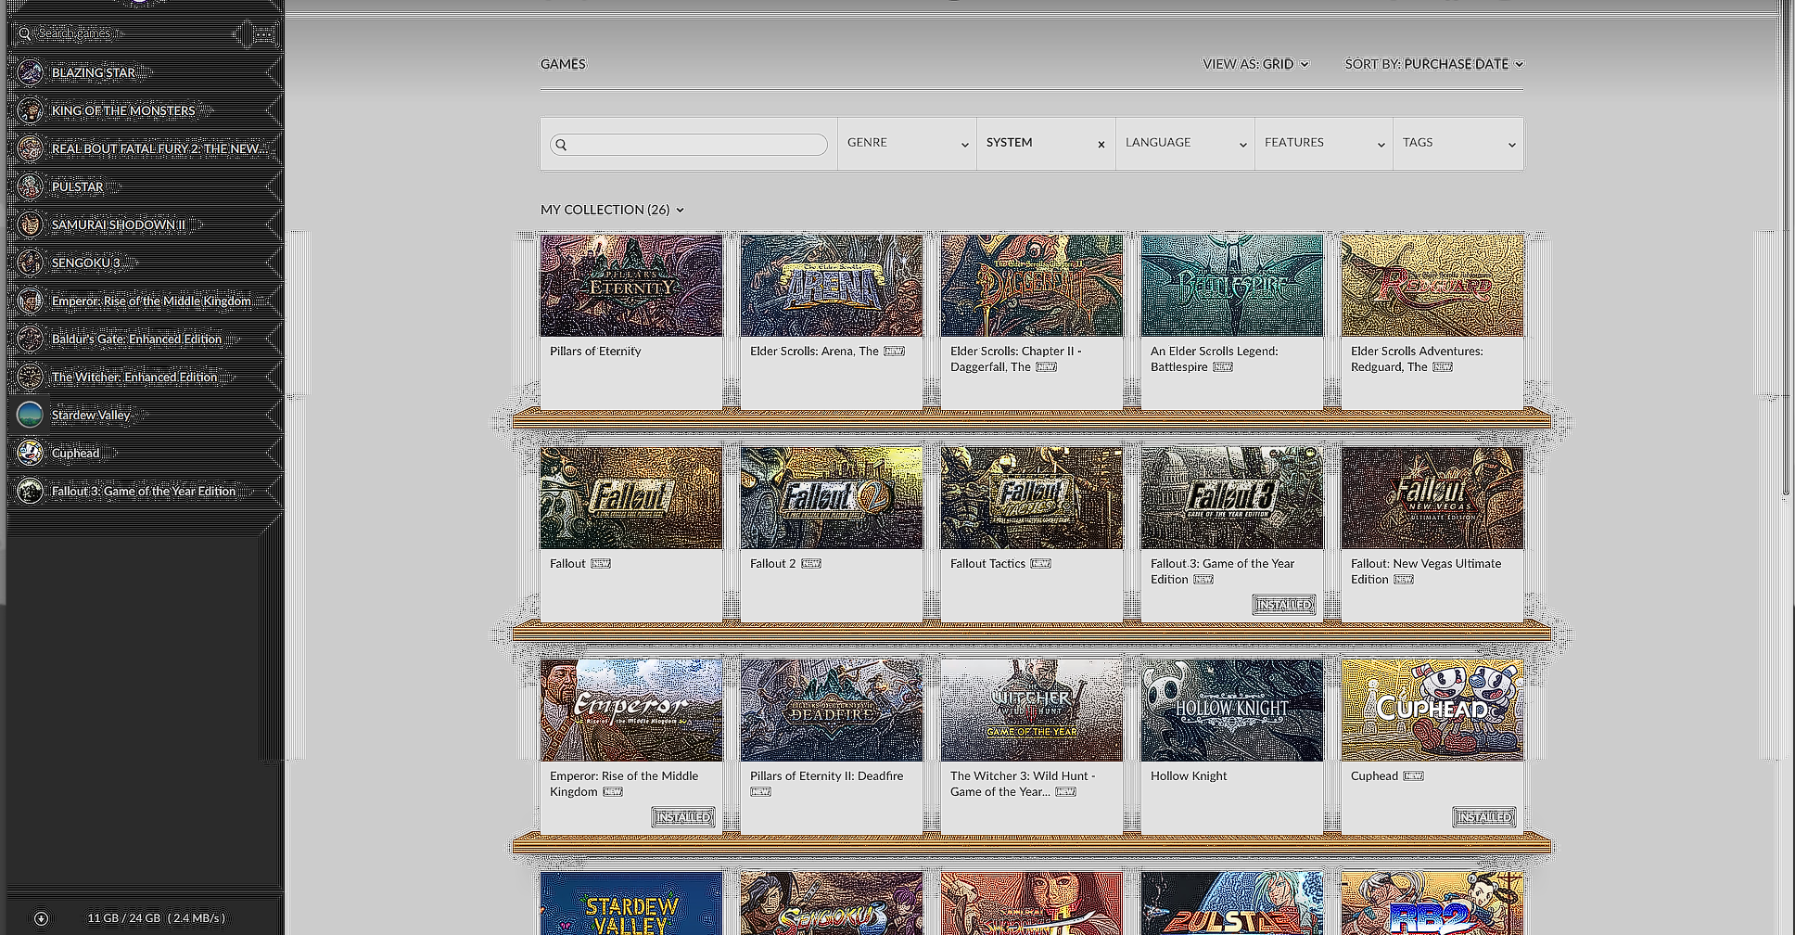Viewport: 1795px width, 935px height.
Task: Open Pillars of Eternity II: Deadfire cover
Action: 832,711
